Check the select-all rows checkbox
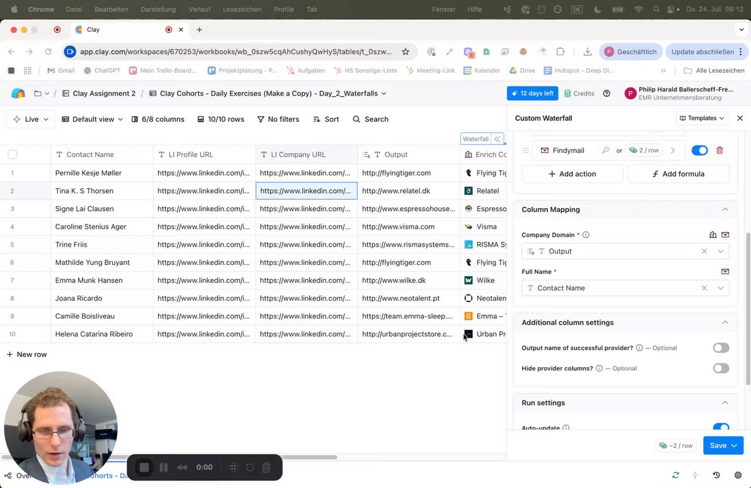Viewport: 751px width, 488px height. point(12,154)
